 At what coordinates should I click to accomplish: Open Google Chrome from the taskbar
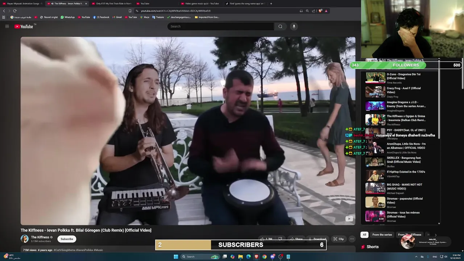(264, 257)
